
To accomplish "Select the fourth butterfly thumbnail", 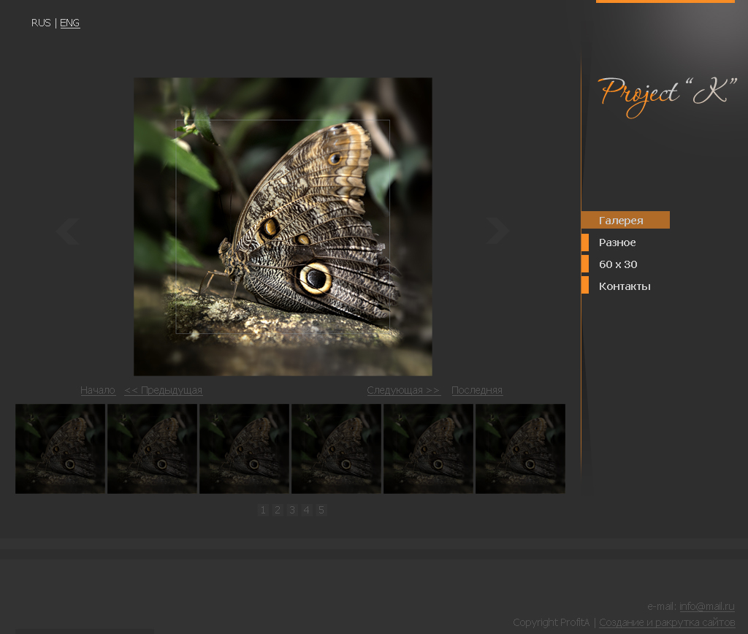I will [x=336, y=449].
